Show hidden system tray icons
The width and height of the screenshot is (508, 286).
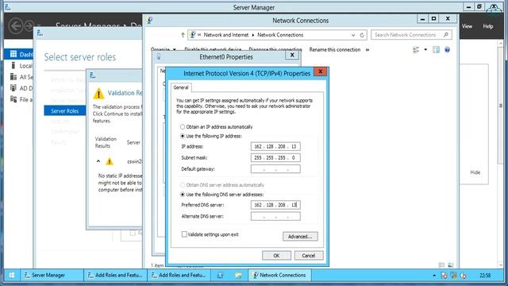[434, 276]
